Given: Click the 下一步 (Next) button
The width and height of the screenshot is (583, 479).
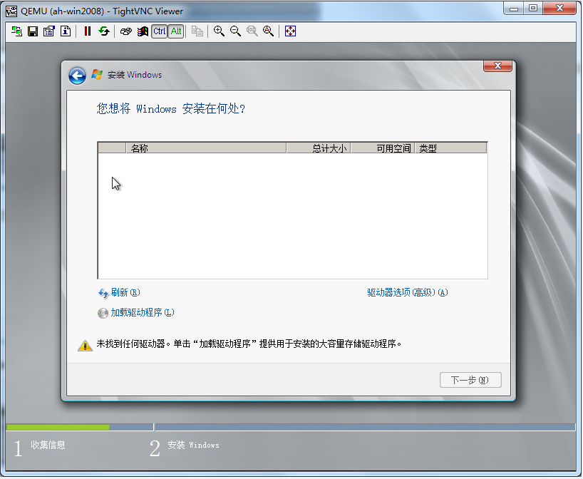Looking at the screenshot, I should pos(470,381).
